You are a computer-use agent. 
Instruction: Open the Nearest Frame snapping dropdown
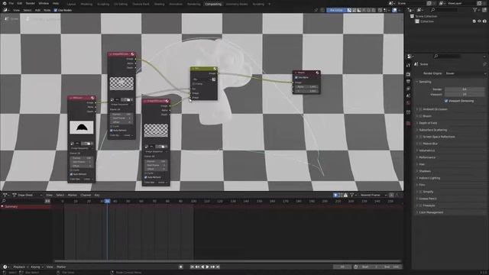[x=373, y=196]
